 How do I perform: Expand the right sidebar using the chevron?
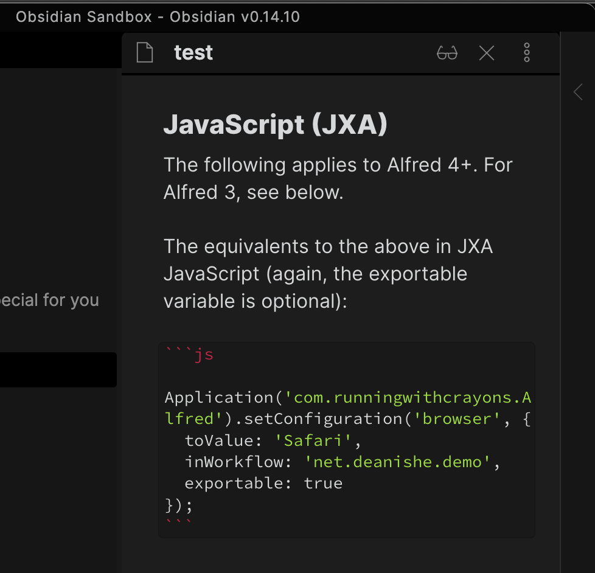tap(578, 92)
